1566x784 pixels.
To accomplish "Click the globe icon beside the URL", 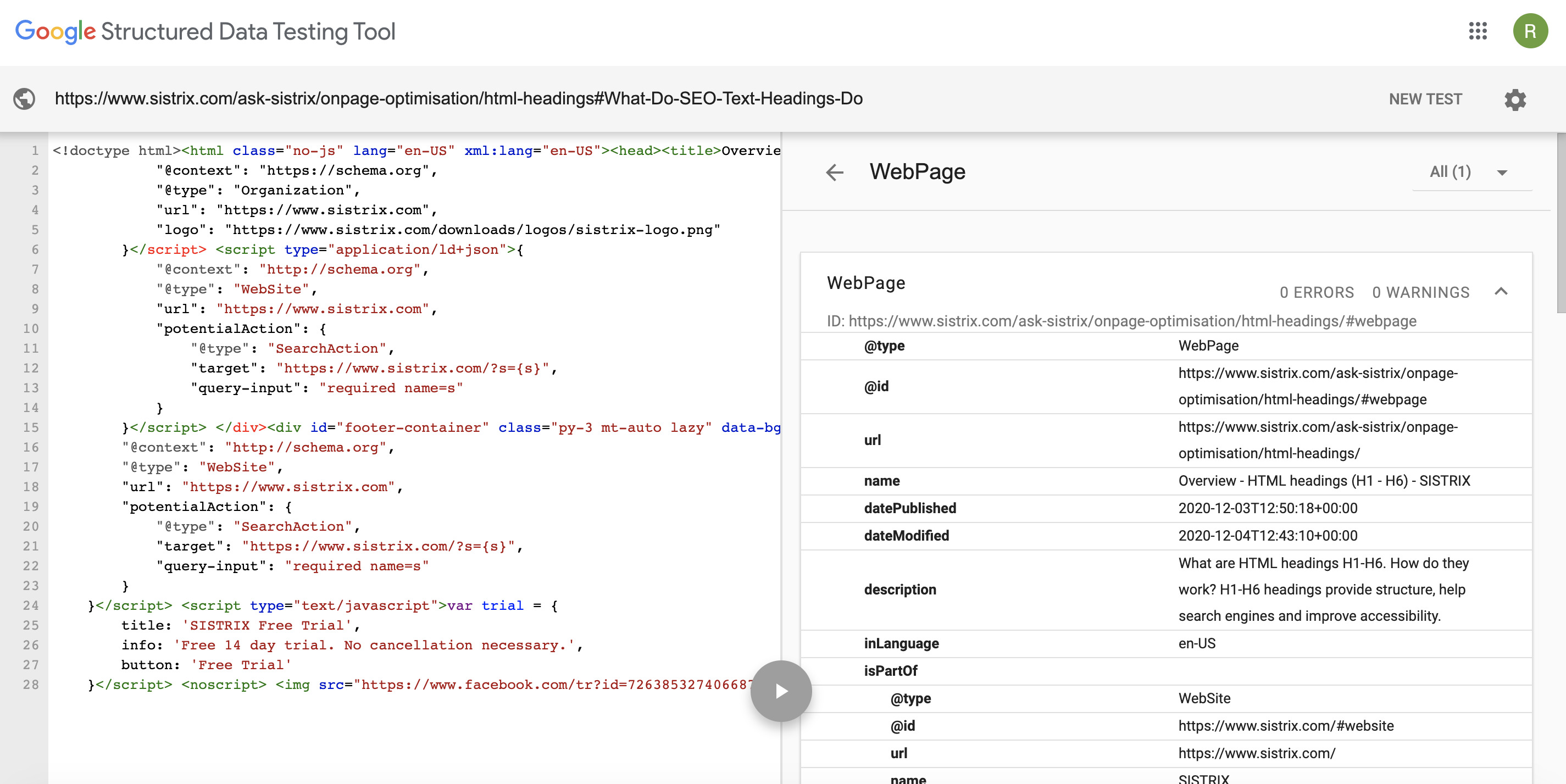I will 24,98.
